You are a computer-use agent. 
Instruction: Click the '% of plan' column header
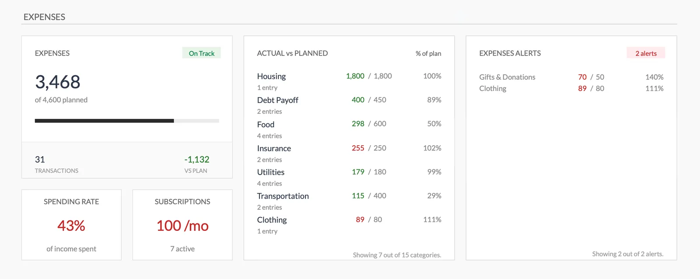[x=428, y=53]
